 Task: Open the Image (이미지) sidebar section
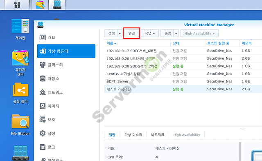66,106
